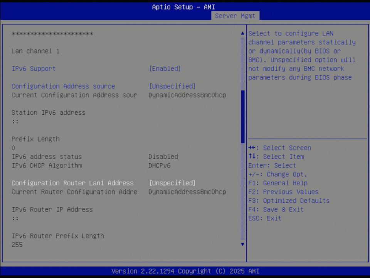This screenshot has width=370, height=278.
Task: Open the Configuration Router Lan1 Address dropdown
Action: (172, 183)
